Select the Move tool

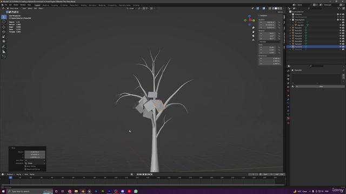[4, 27]
